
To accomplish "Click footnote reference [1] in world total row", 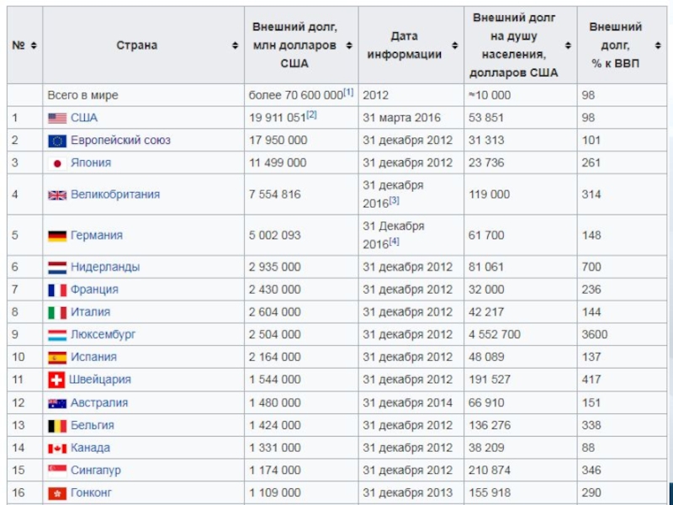I will point(348,93).
